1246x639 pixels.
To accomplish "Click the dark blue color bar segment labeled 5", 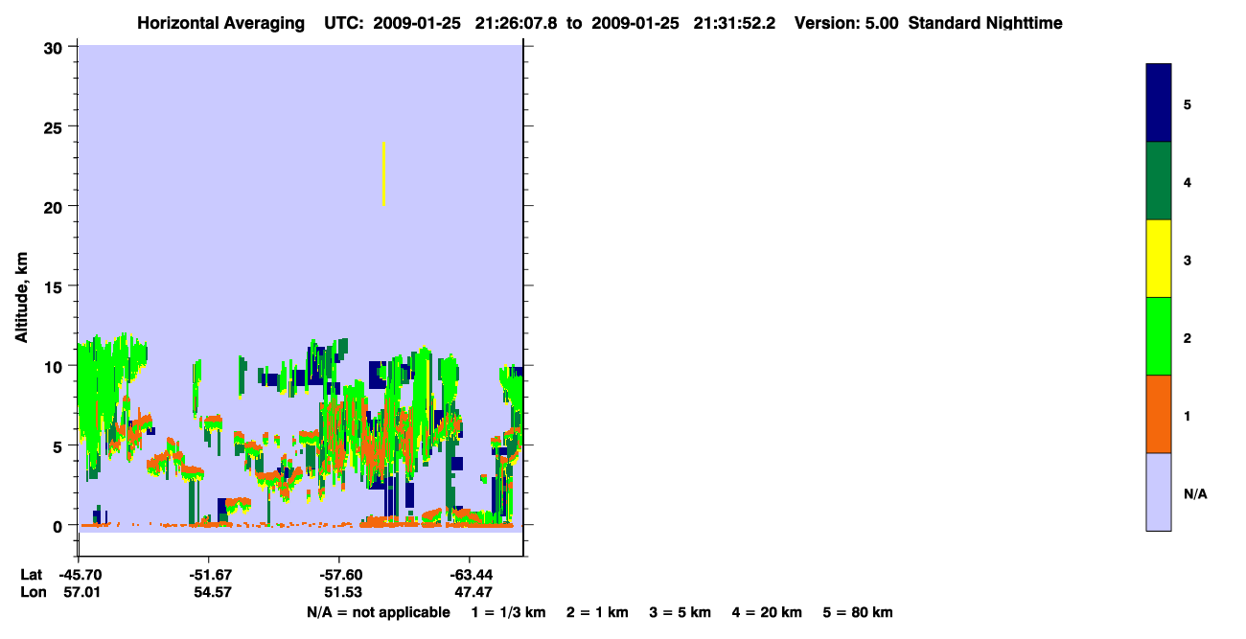I will [1159, 103].
